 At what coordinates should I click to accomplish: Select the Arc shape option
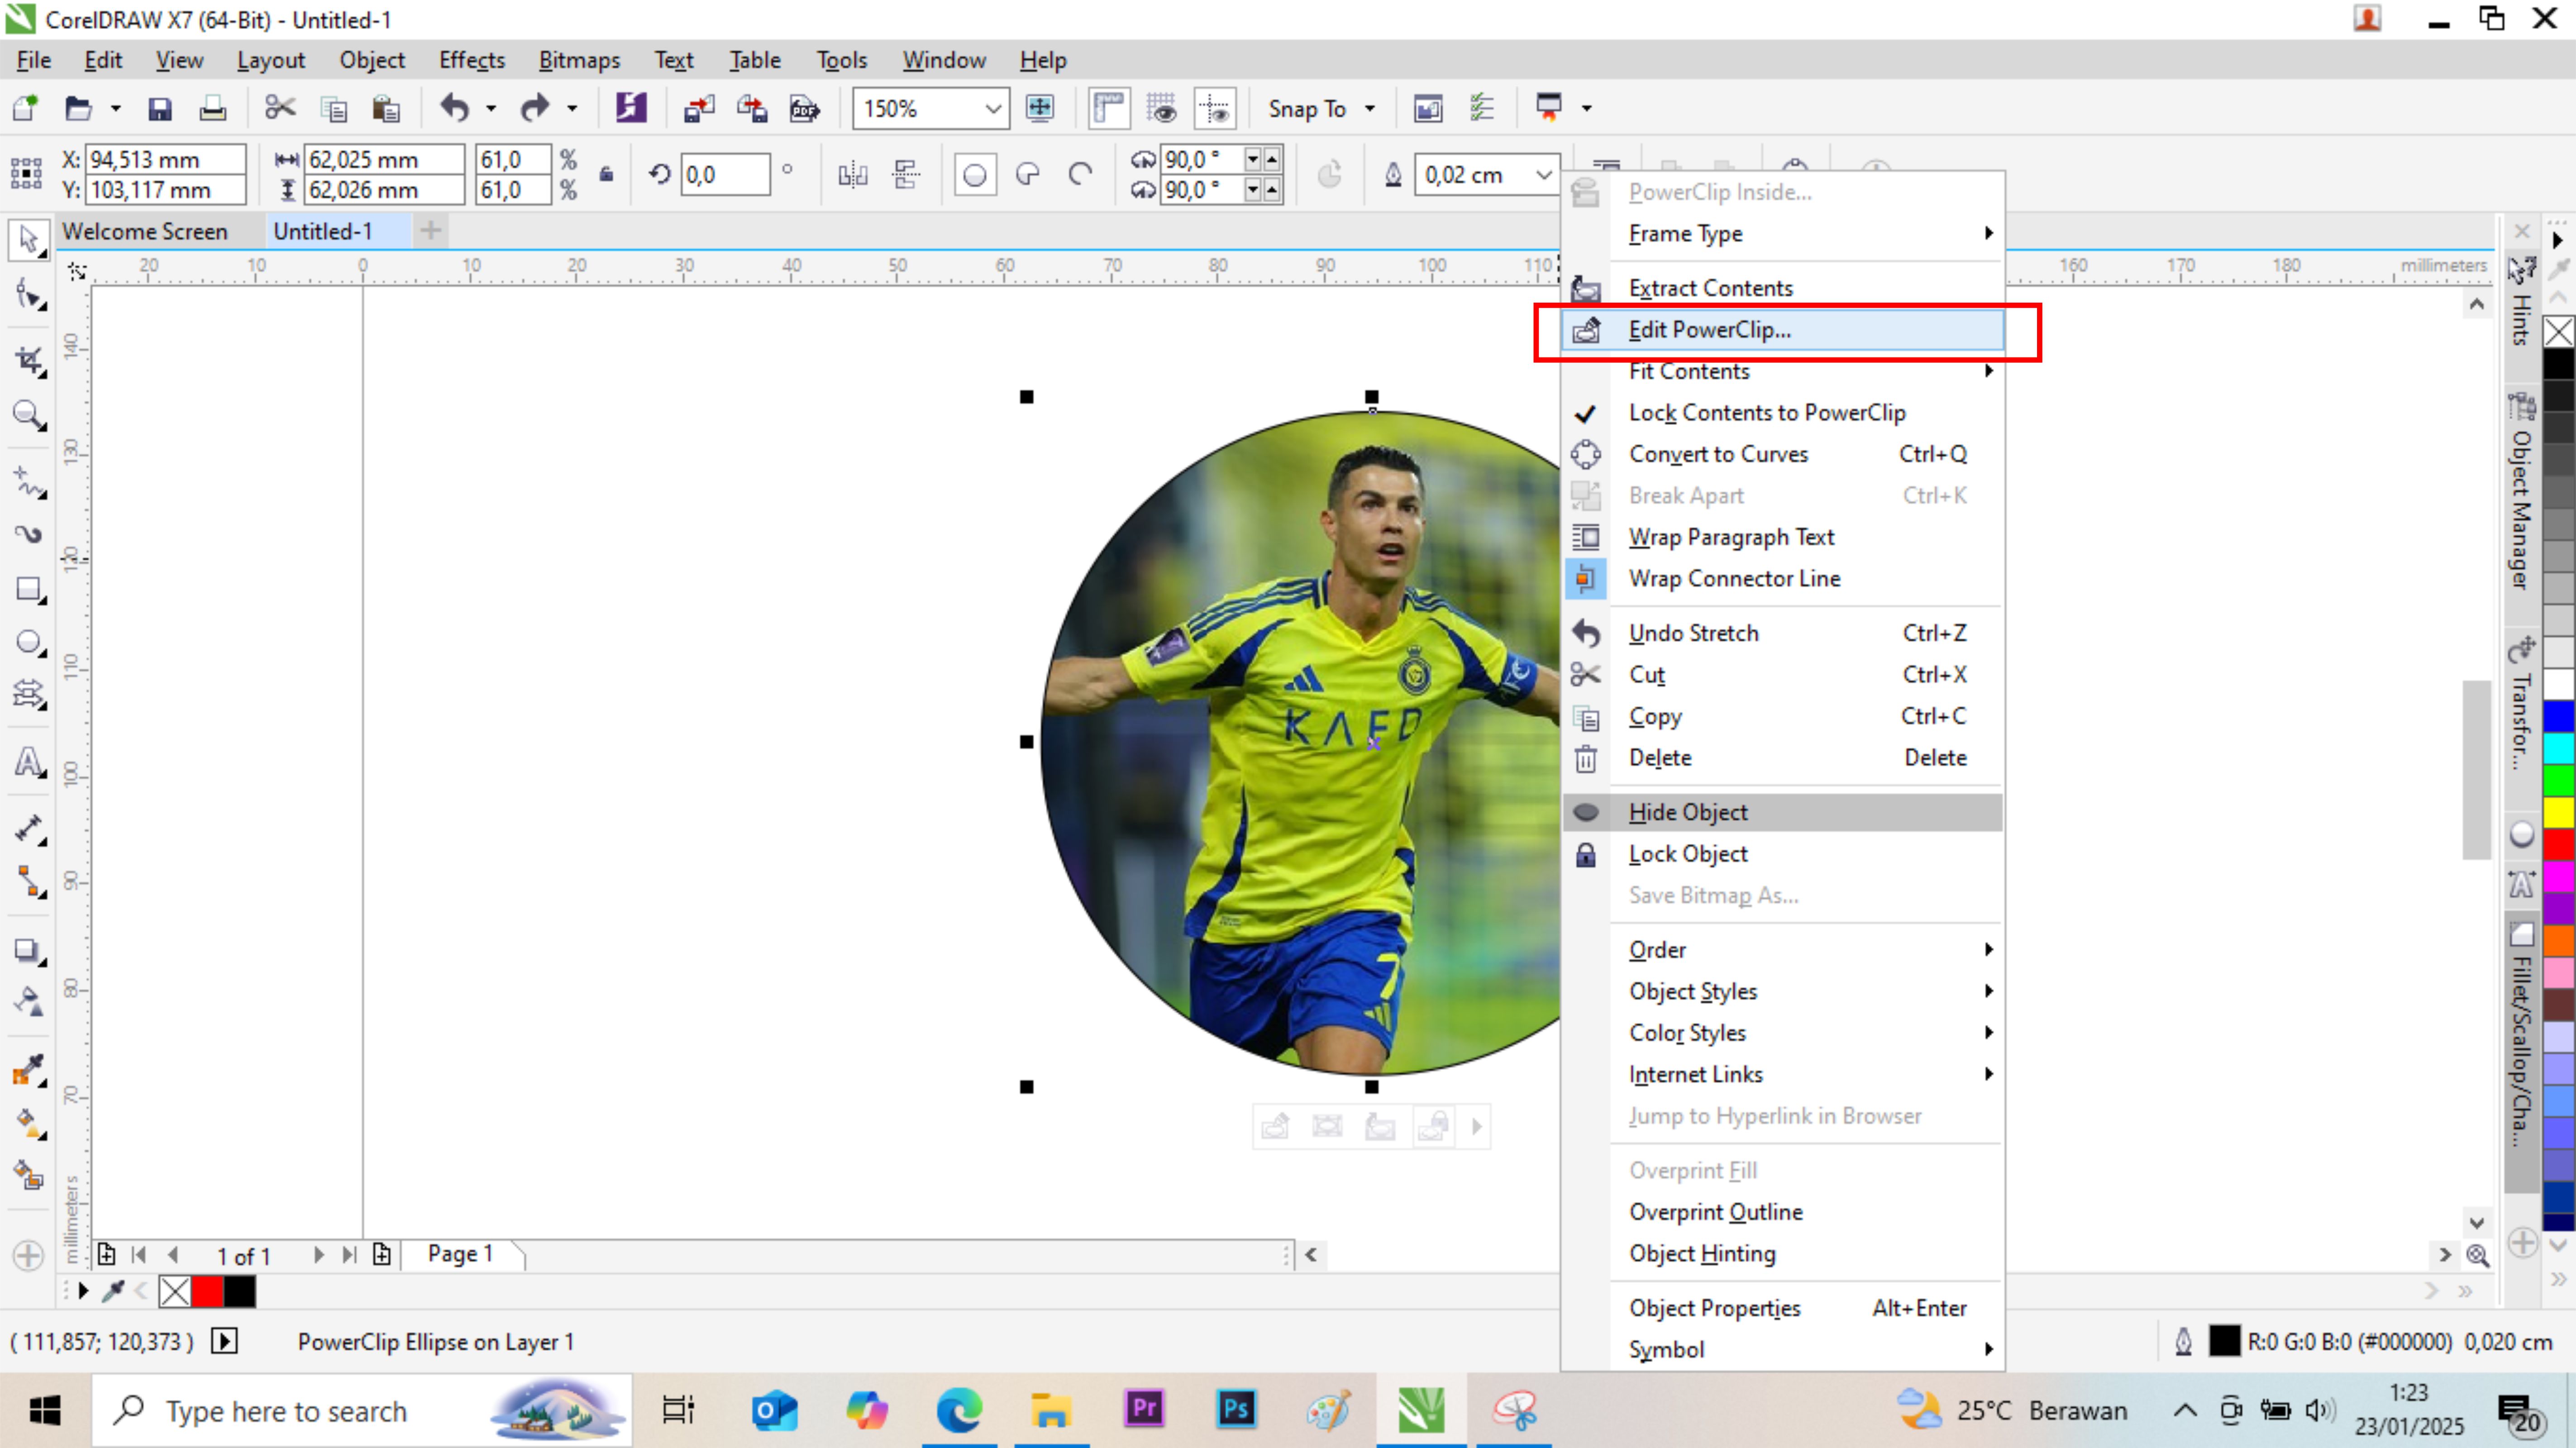1080,175
